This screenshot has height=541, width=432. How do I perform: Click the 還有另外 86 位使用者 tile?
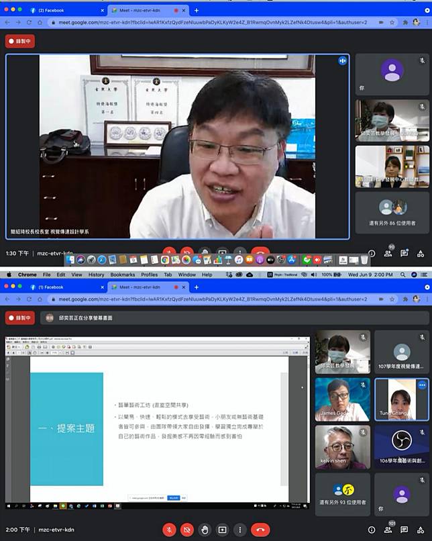pyautogui.click(x=392, y=213)
